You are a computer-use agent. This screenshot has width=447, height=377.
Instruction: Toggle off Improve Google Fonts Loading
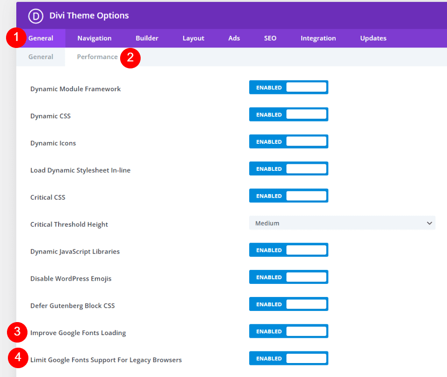(x=289, y=331)
